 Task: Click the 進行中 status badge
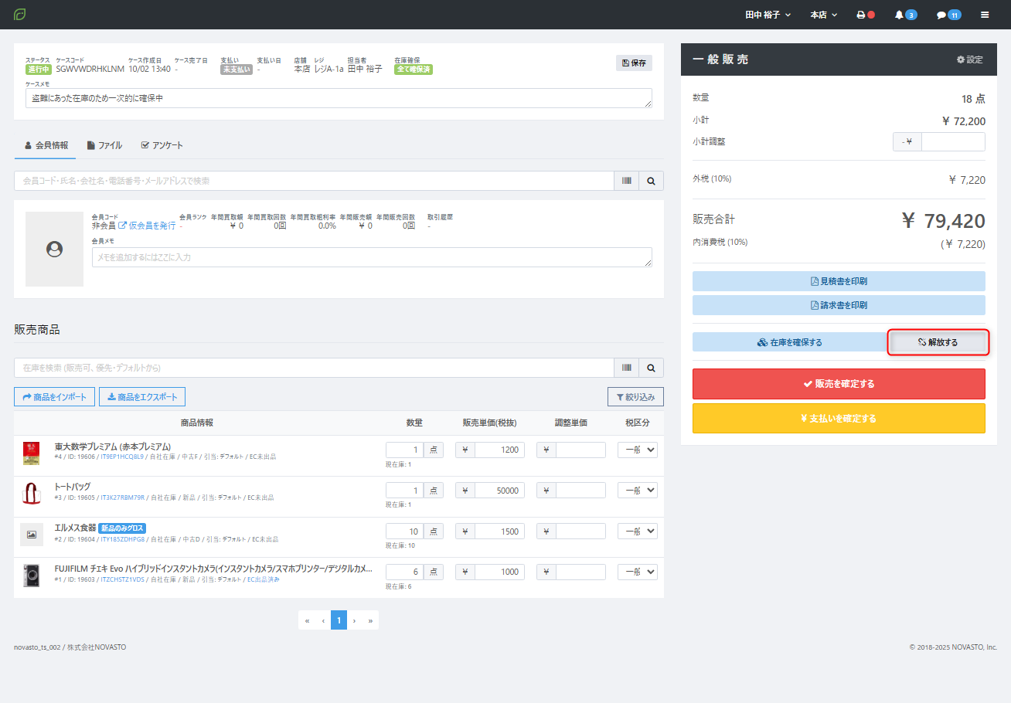[38, 70]
